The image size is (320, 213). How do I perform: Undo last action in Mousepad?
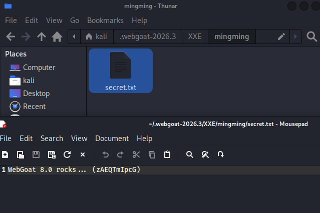click(105, 154)
